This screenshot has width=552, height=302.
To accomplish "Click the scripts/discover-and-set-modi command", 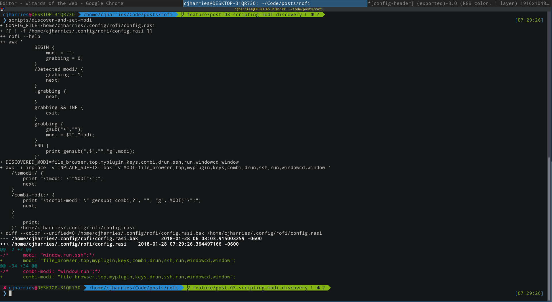I will [50, 20].
